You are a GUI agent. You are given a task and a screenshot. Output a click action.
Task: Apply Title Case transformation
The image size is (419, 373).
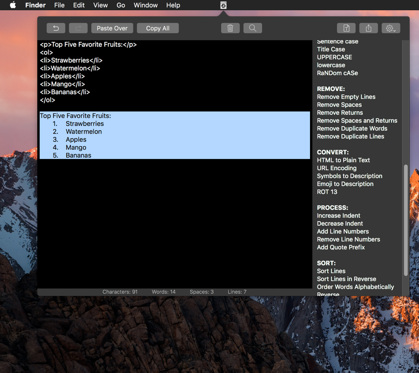coord(331,49)
